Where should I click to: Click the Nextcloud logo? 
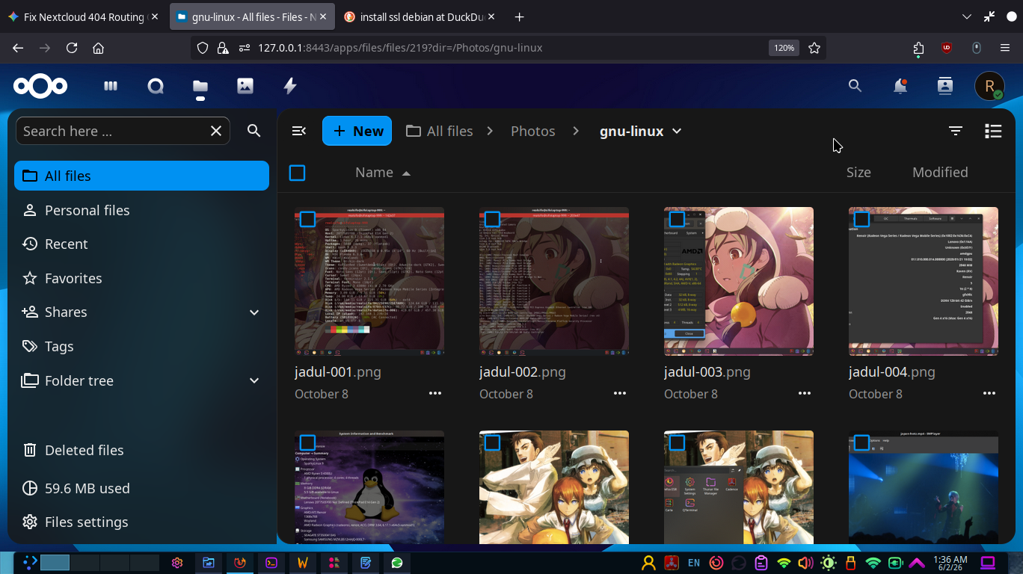coord(40,87)
